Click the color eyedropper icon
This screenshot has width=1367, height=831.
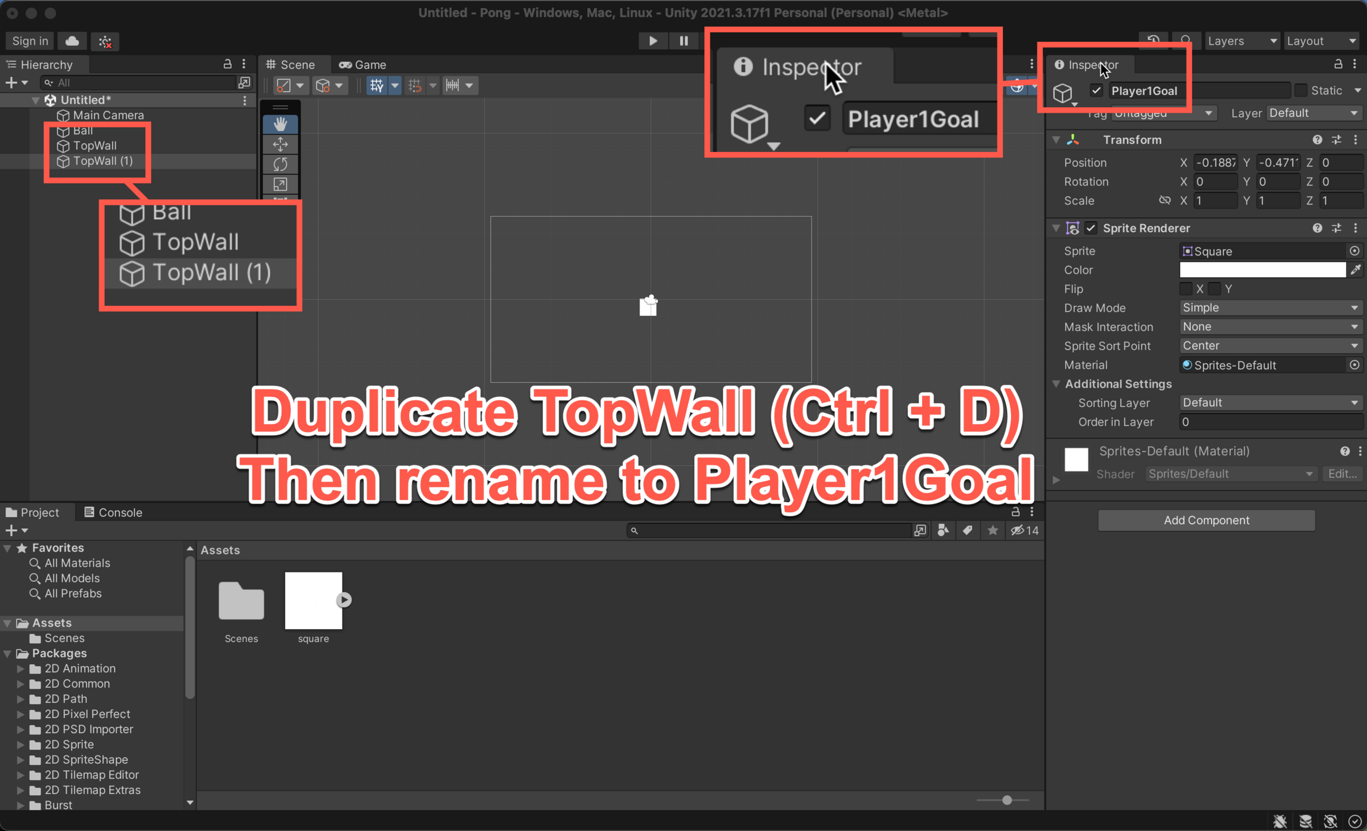1355,270
